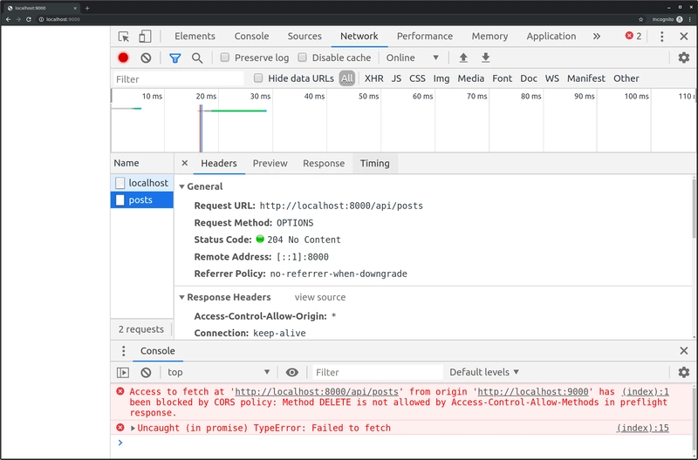The height and width of the screenshot is (460, 698).
Task: Filter requests by JS type
Action: 396,78
